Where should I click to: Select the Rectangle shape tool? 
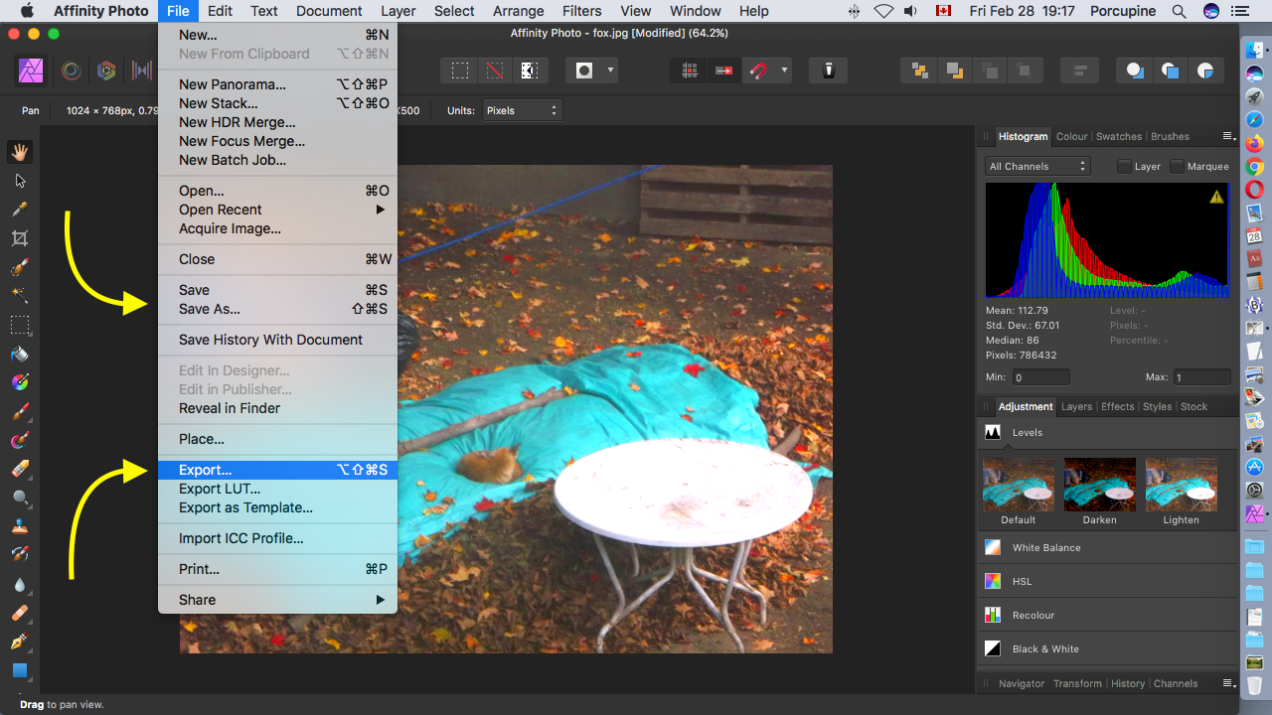[19, 671]
